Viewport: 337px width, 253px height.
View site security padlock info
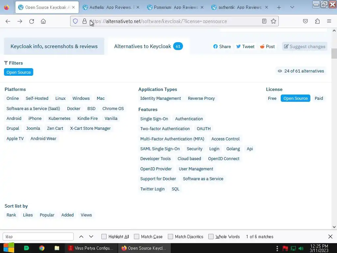pos(85,21)
